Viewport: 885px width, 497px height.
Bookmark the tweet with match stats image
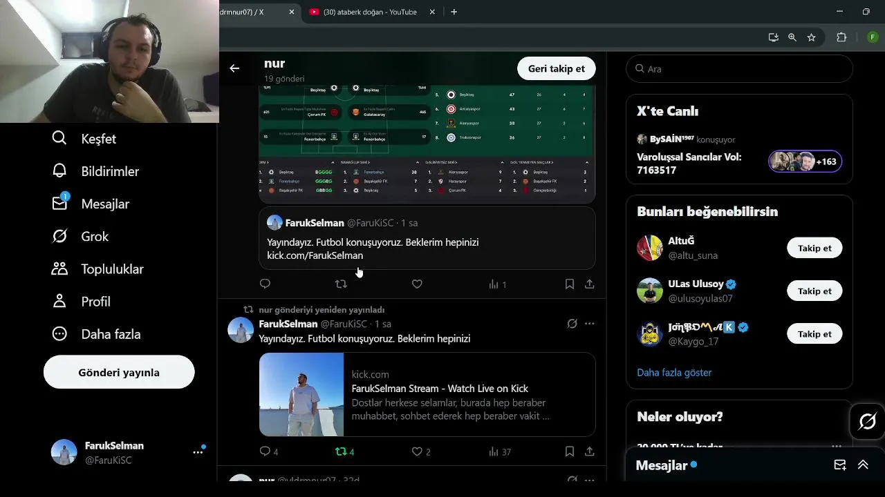[570, 284]
